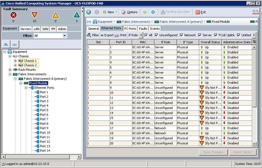This screenshot has width=262, height=168.
Task: Select Port 9 in navigation tree
Action: (44, 128)
